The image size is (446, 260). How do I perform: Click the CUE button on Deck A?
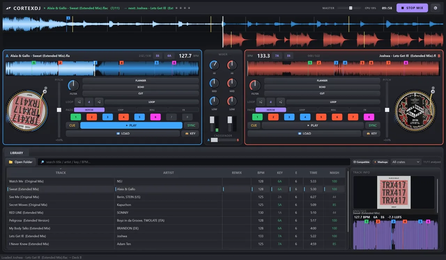[x=72, y=125]
